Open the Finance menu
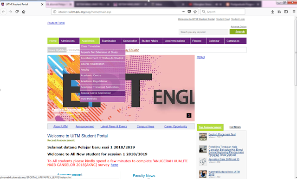Screen dimensions: 297x179 [x=198, y=41]
